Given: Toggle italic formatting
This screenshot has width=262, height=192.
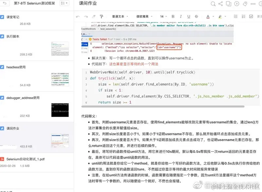Looking at the screenshot, I should (x=181, y=16).
